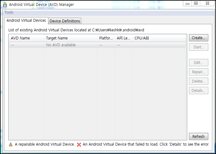The image size is (216, 154).
Task: Click the Repair... button
Action: coord(199,72)
